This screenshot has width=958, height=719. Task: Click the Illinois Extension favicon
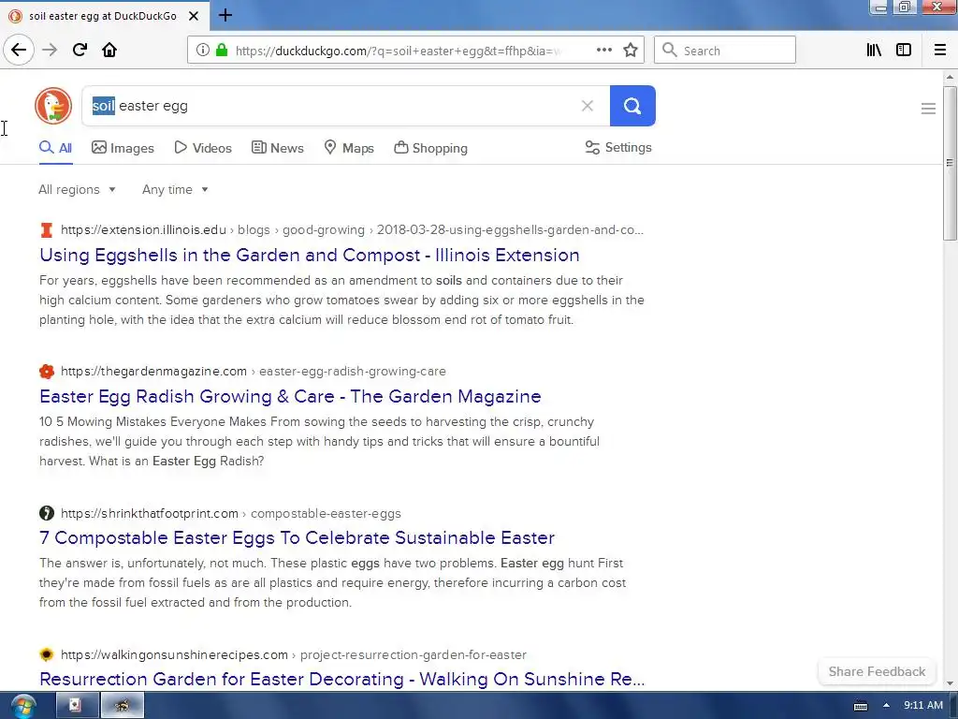coord(47,230)
